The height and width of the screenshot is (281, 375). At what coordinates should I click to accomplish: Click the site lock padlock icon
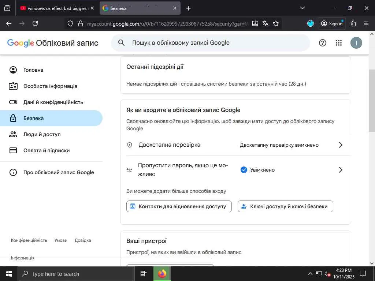pos(81,23)
